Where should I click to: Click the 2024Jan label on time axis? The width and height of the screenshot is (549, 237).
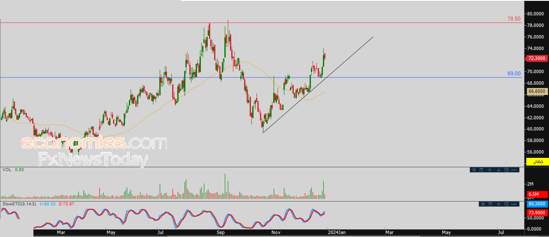point(337,232)
